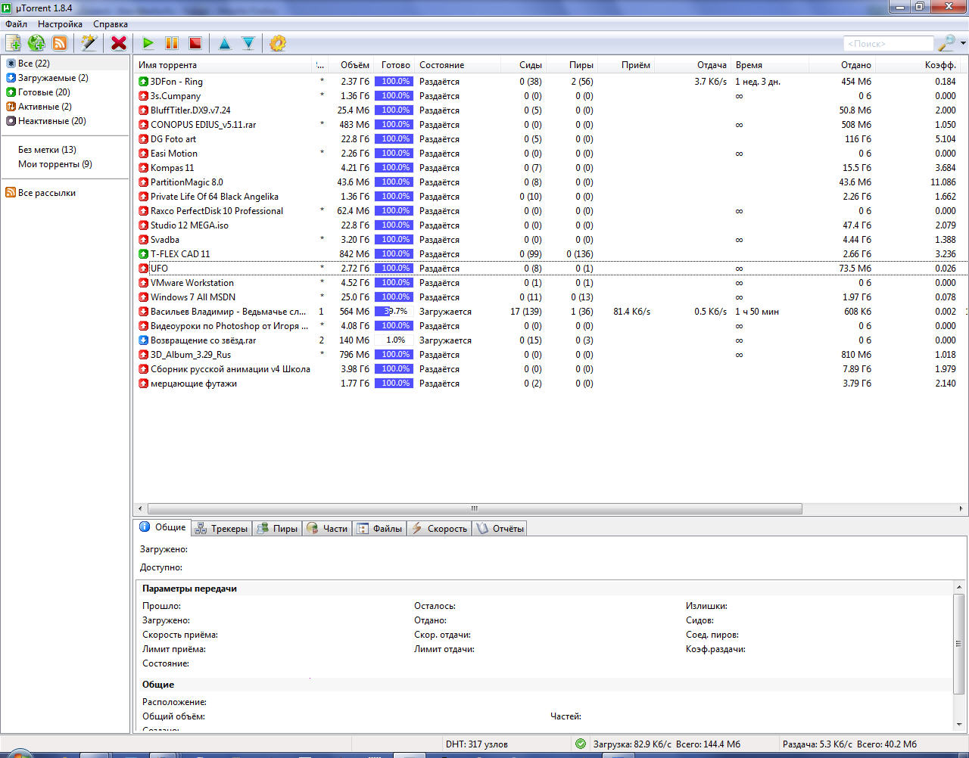969x758 pixels.
Task: Click the 39.7% progress bar
Action: pos(394,312)
